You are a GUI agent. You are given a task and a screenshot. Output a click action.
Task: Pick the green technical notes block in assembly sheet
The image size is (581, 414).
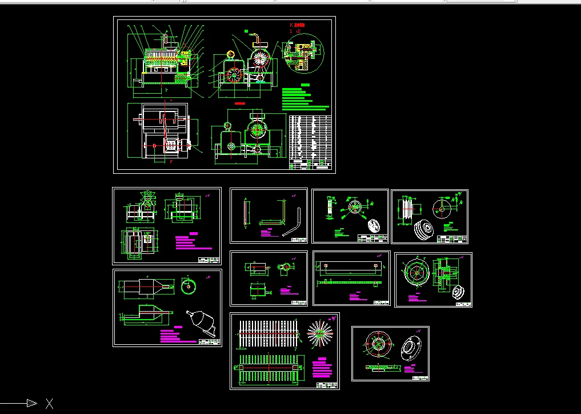click(305, 97)
